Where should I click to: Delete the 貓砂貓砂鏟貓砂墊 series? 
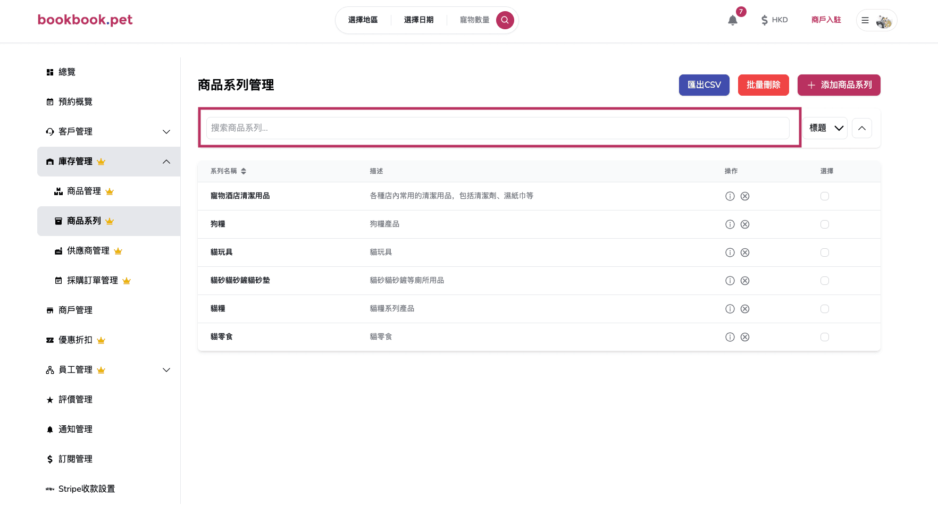pos(745,281)
